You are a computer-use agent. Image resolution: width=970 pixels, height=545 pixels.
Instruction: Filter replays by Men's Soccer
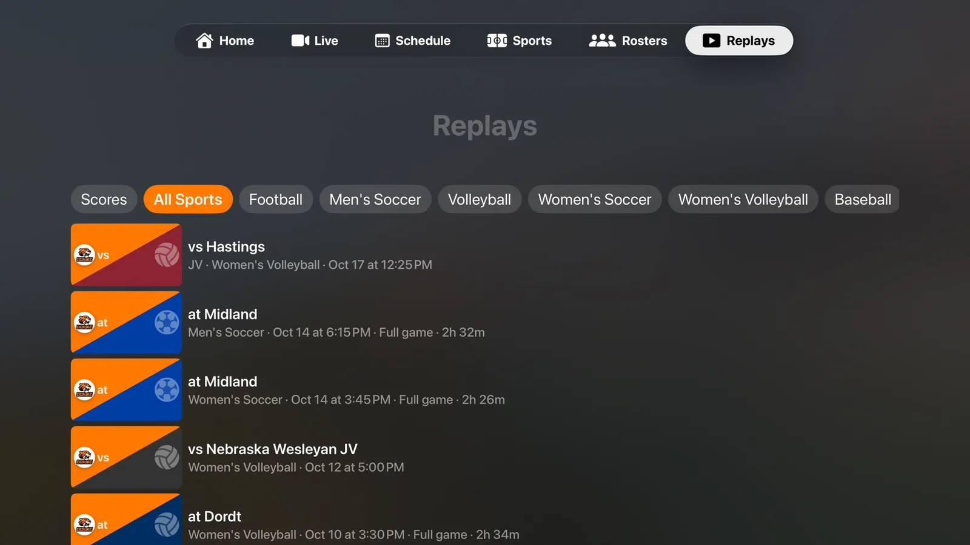coord(375,199)
